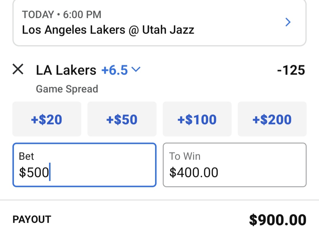This screenshot has width=319, height=233.
Task: Click the Game Spread label
Action: click(x=67, y=89)
